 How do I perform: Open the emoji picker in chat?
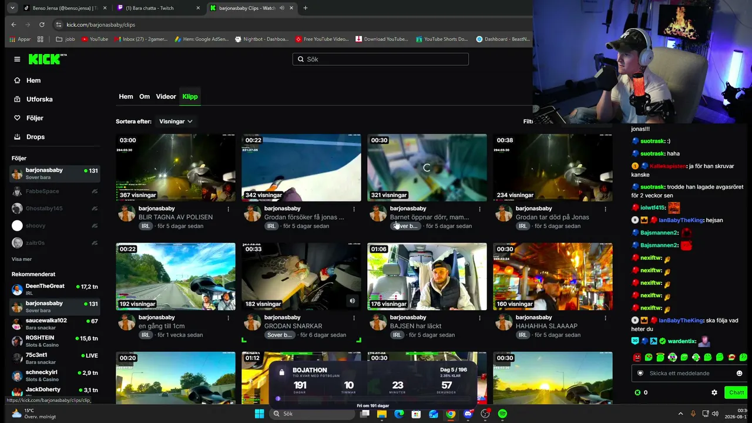pyautogui.click(x=739, y=373)
